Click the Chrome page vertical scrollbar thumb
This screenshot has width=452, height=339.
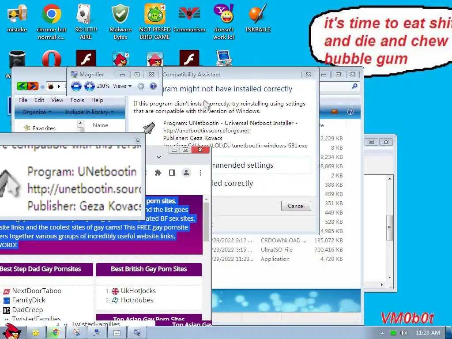pos(206,222)
